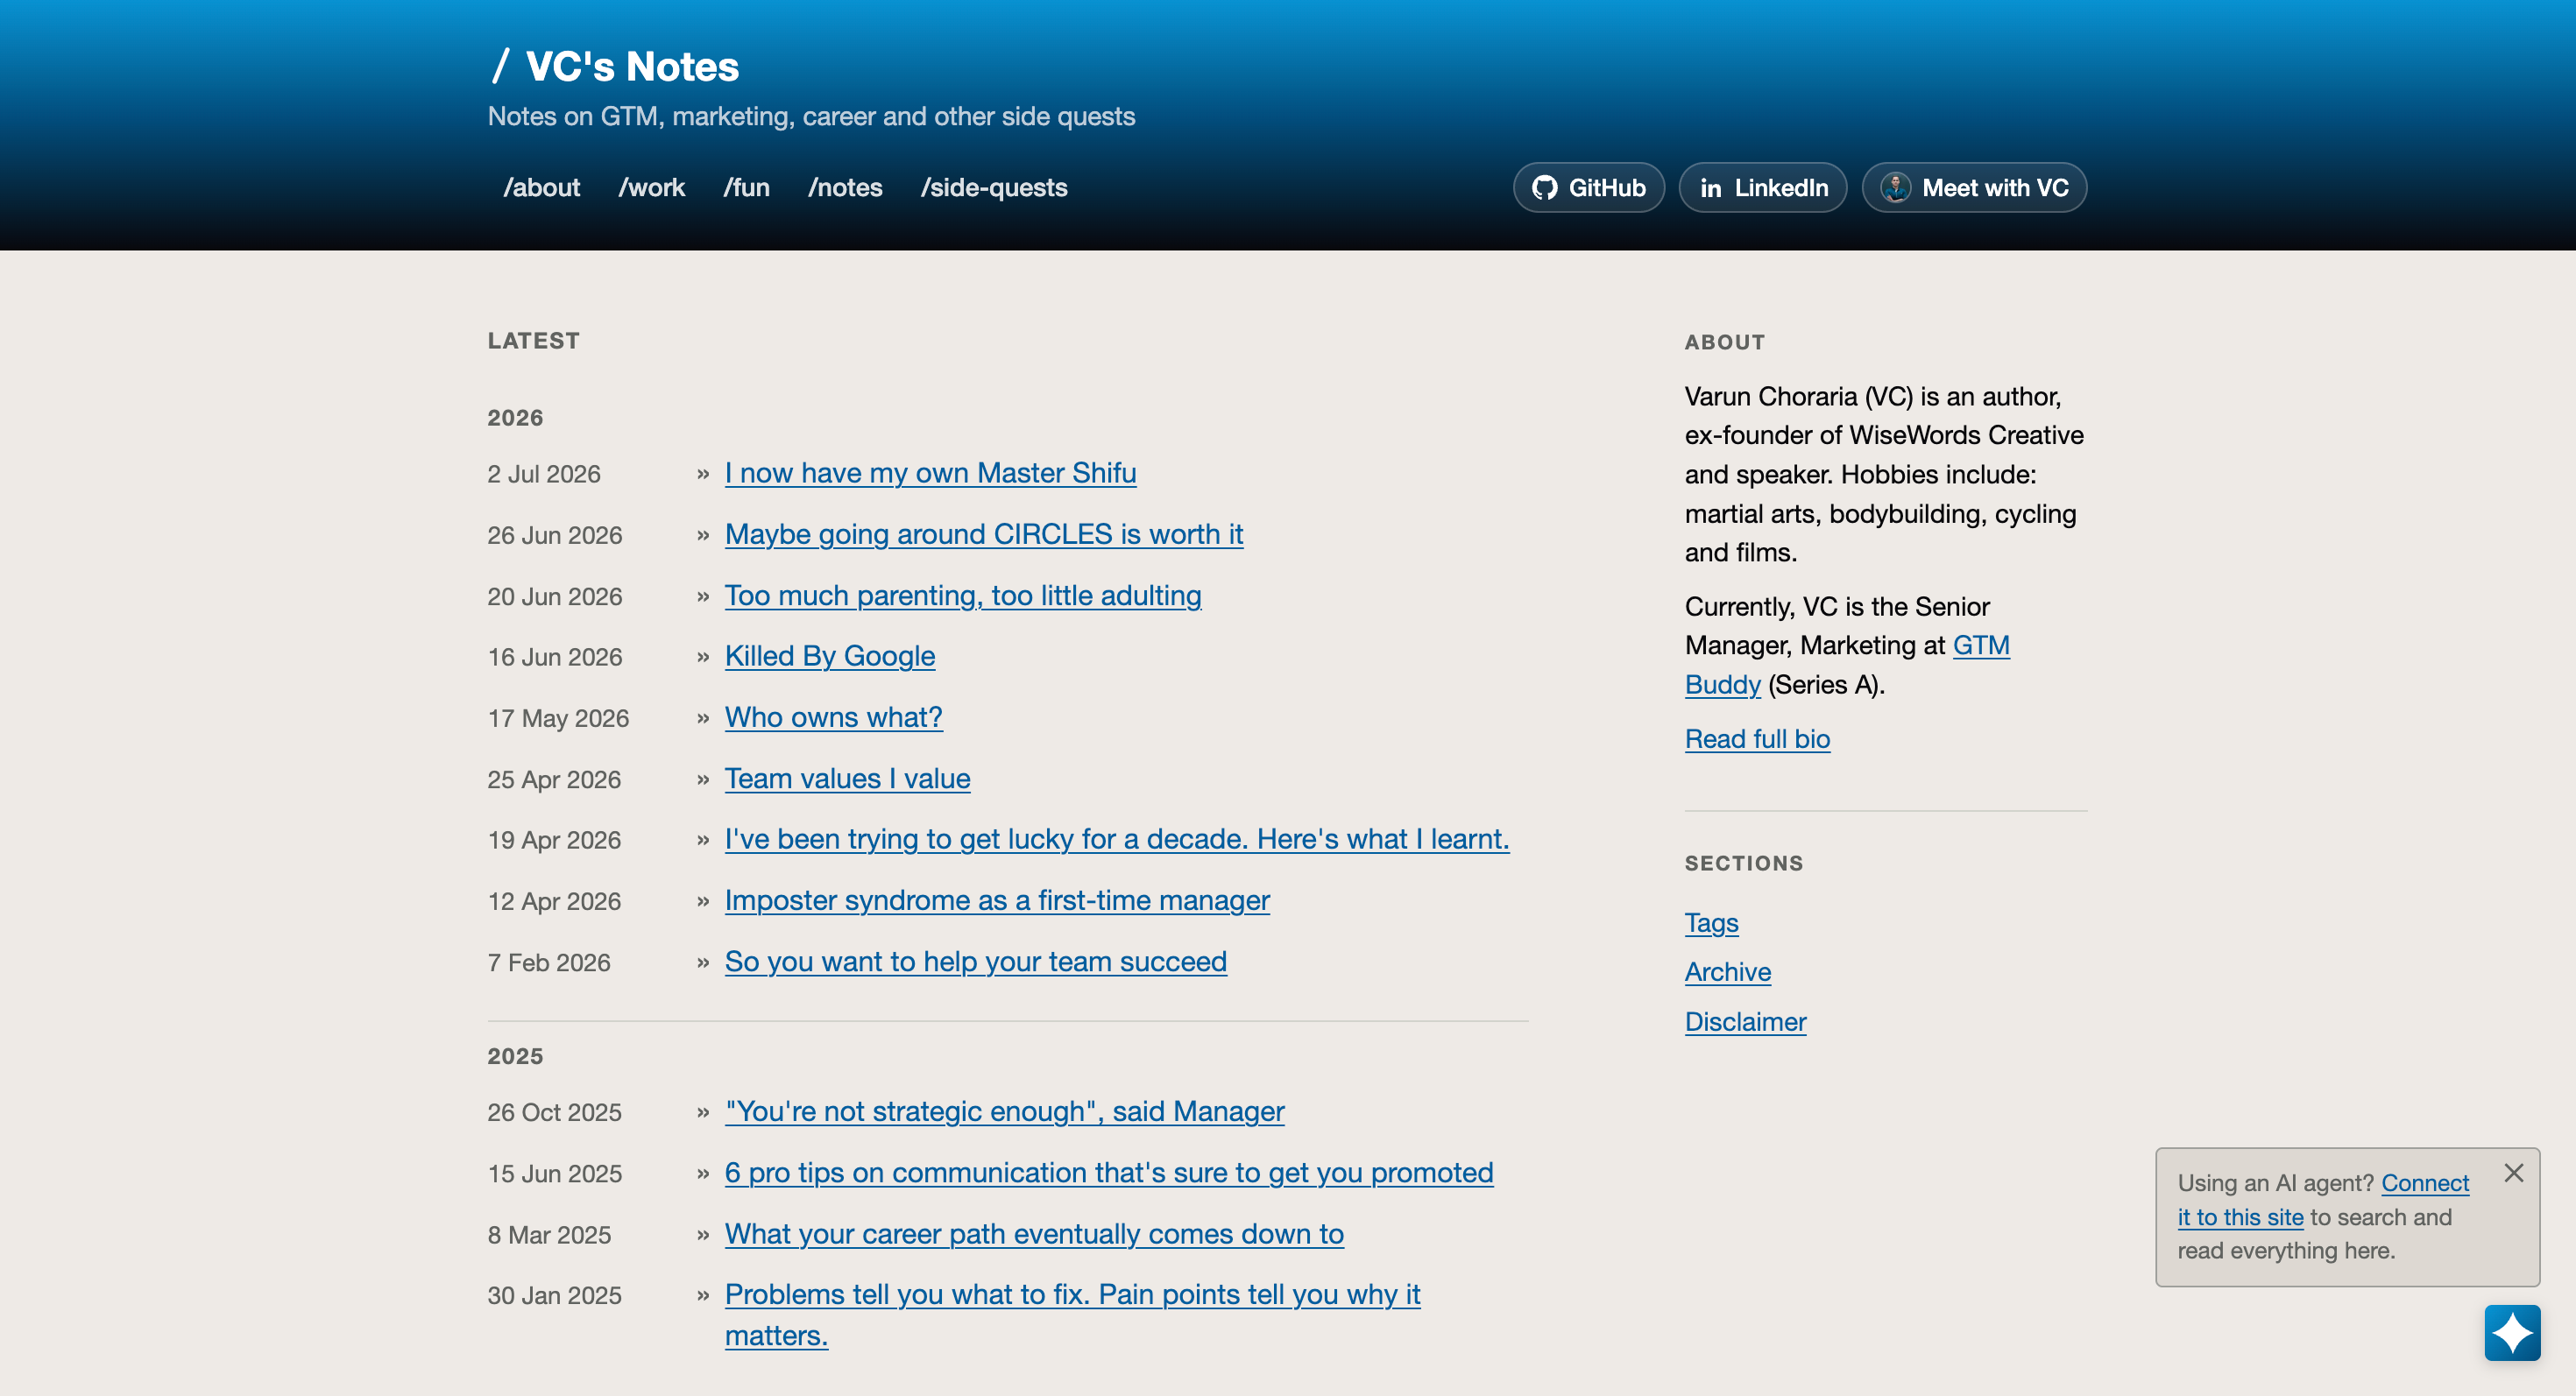Open '6 pro tips on communication' post
The width and height of the screenshot is (2576, 1396).
[x=1109, y=1172]
